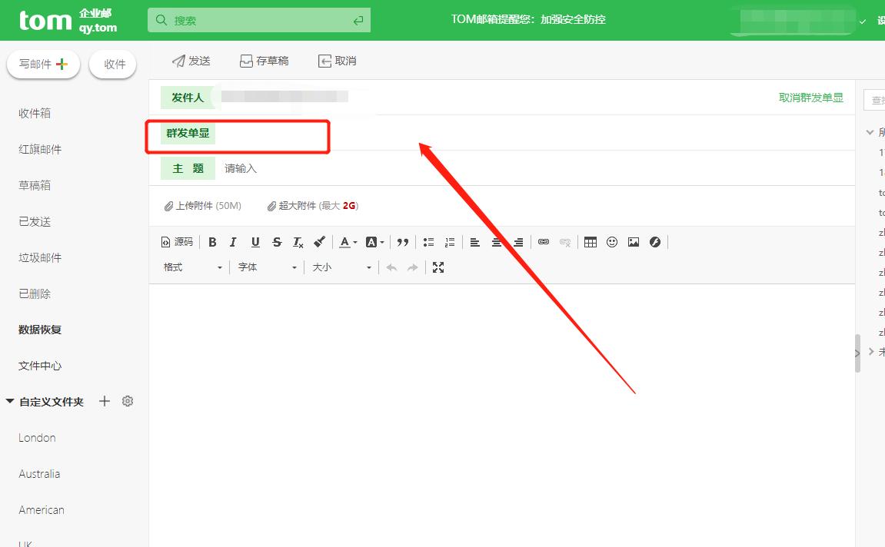Toggle underline text formatting
The width and height of the screenshot is (885, 547).
[255, 241]
